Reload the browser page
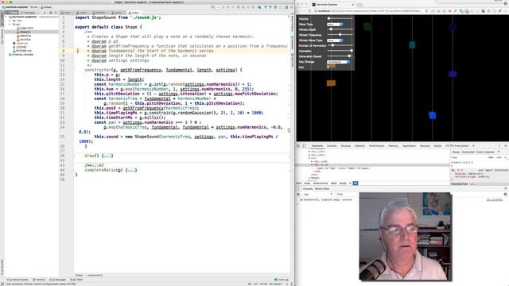 tap(309, 10)
